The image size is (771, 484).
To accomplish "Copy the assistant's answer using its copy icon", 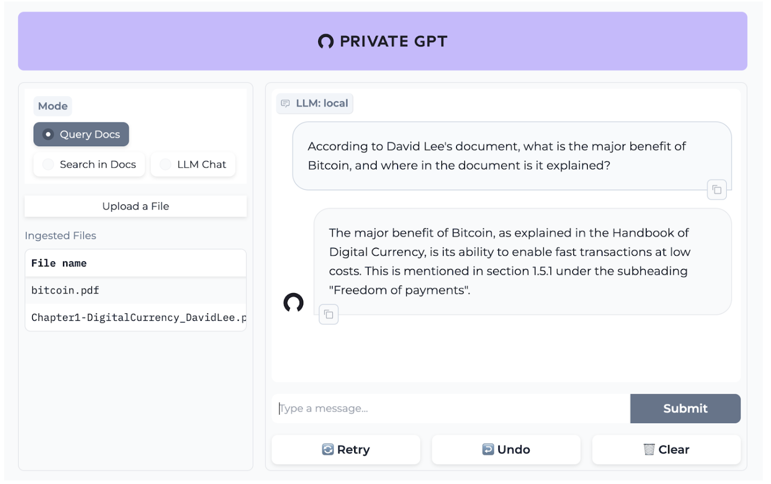I will 329,314.
